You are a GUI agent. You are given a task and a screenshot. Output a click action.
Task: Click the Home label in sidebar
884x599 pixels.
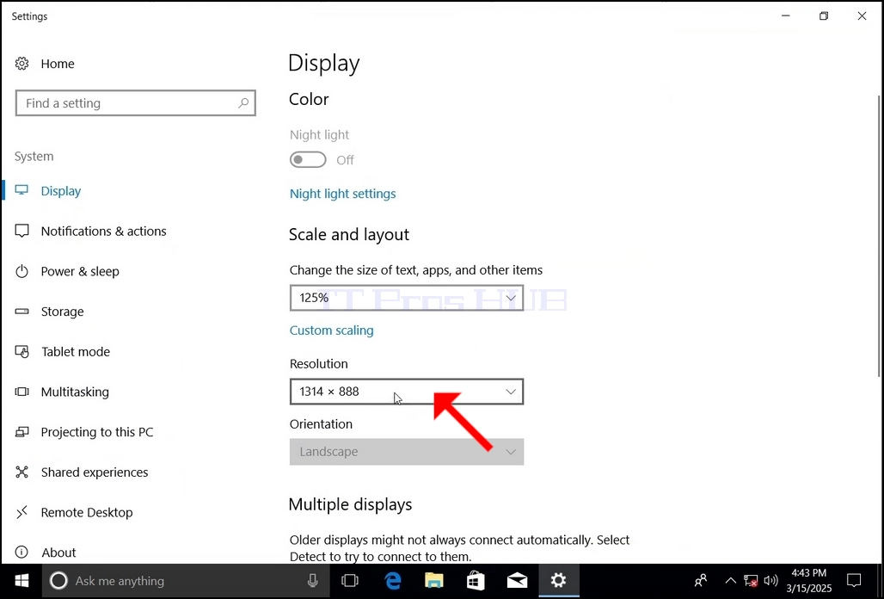point(58,64)
